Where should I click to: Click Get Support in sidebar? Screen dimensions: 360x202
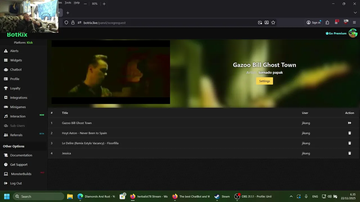(19, 165)
